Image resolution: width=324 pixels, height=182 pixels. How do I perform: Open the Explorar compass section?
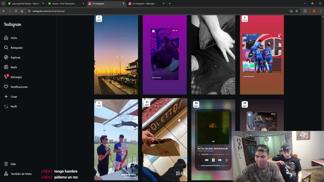12,58
